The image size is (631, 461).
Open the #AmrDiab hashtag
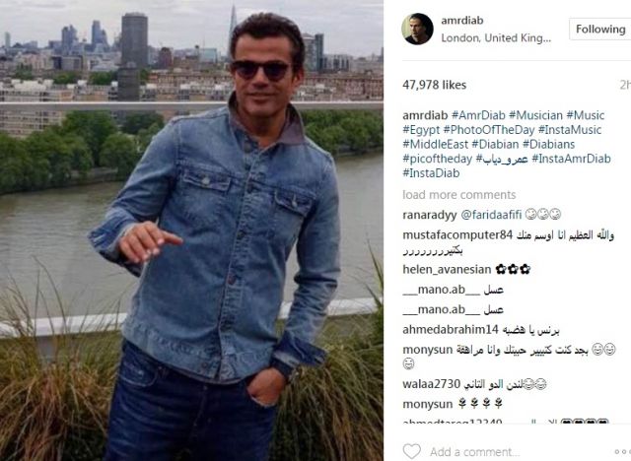478,115
